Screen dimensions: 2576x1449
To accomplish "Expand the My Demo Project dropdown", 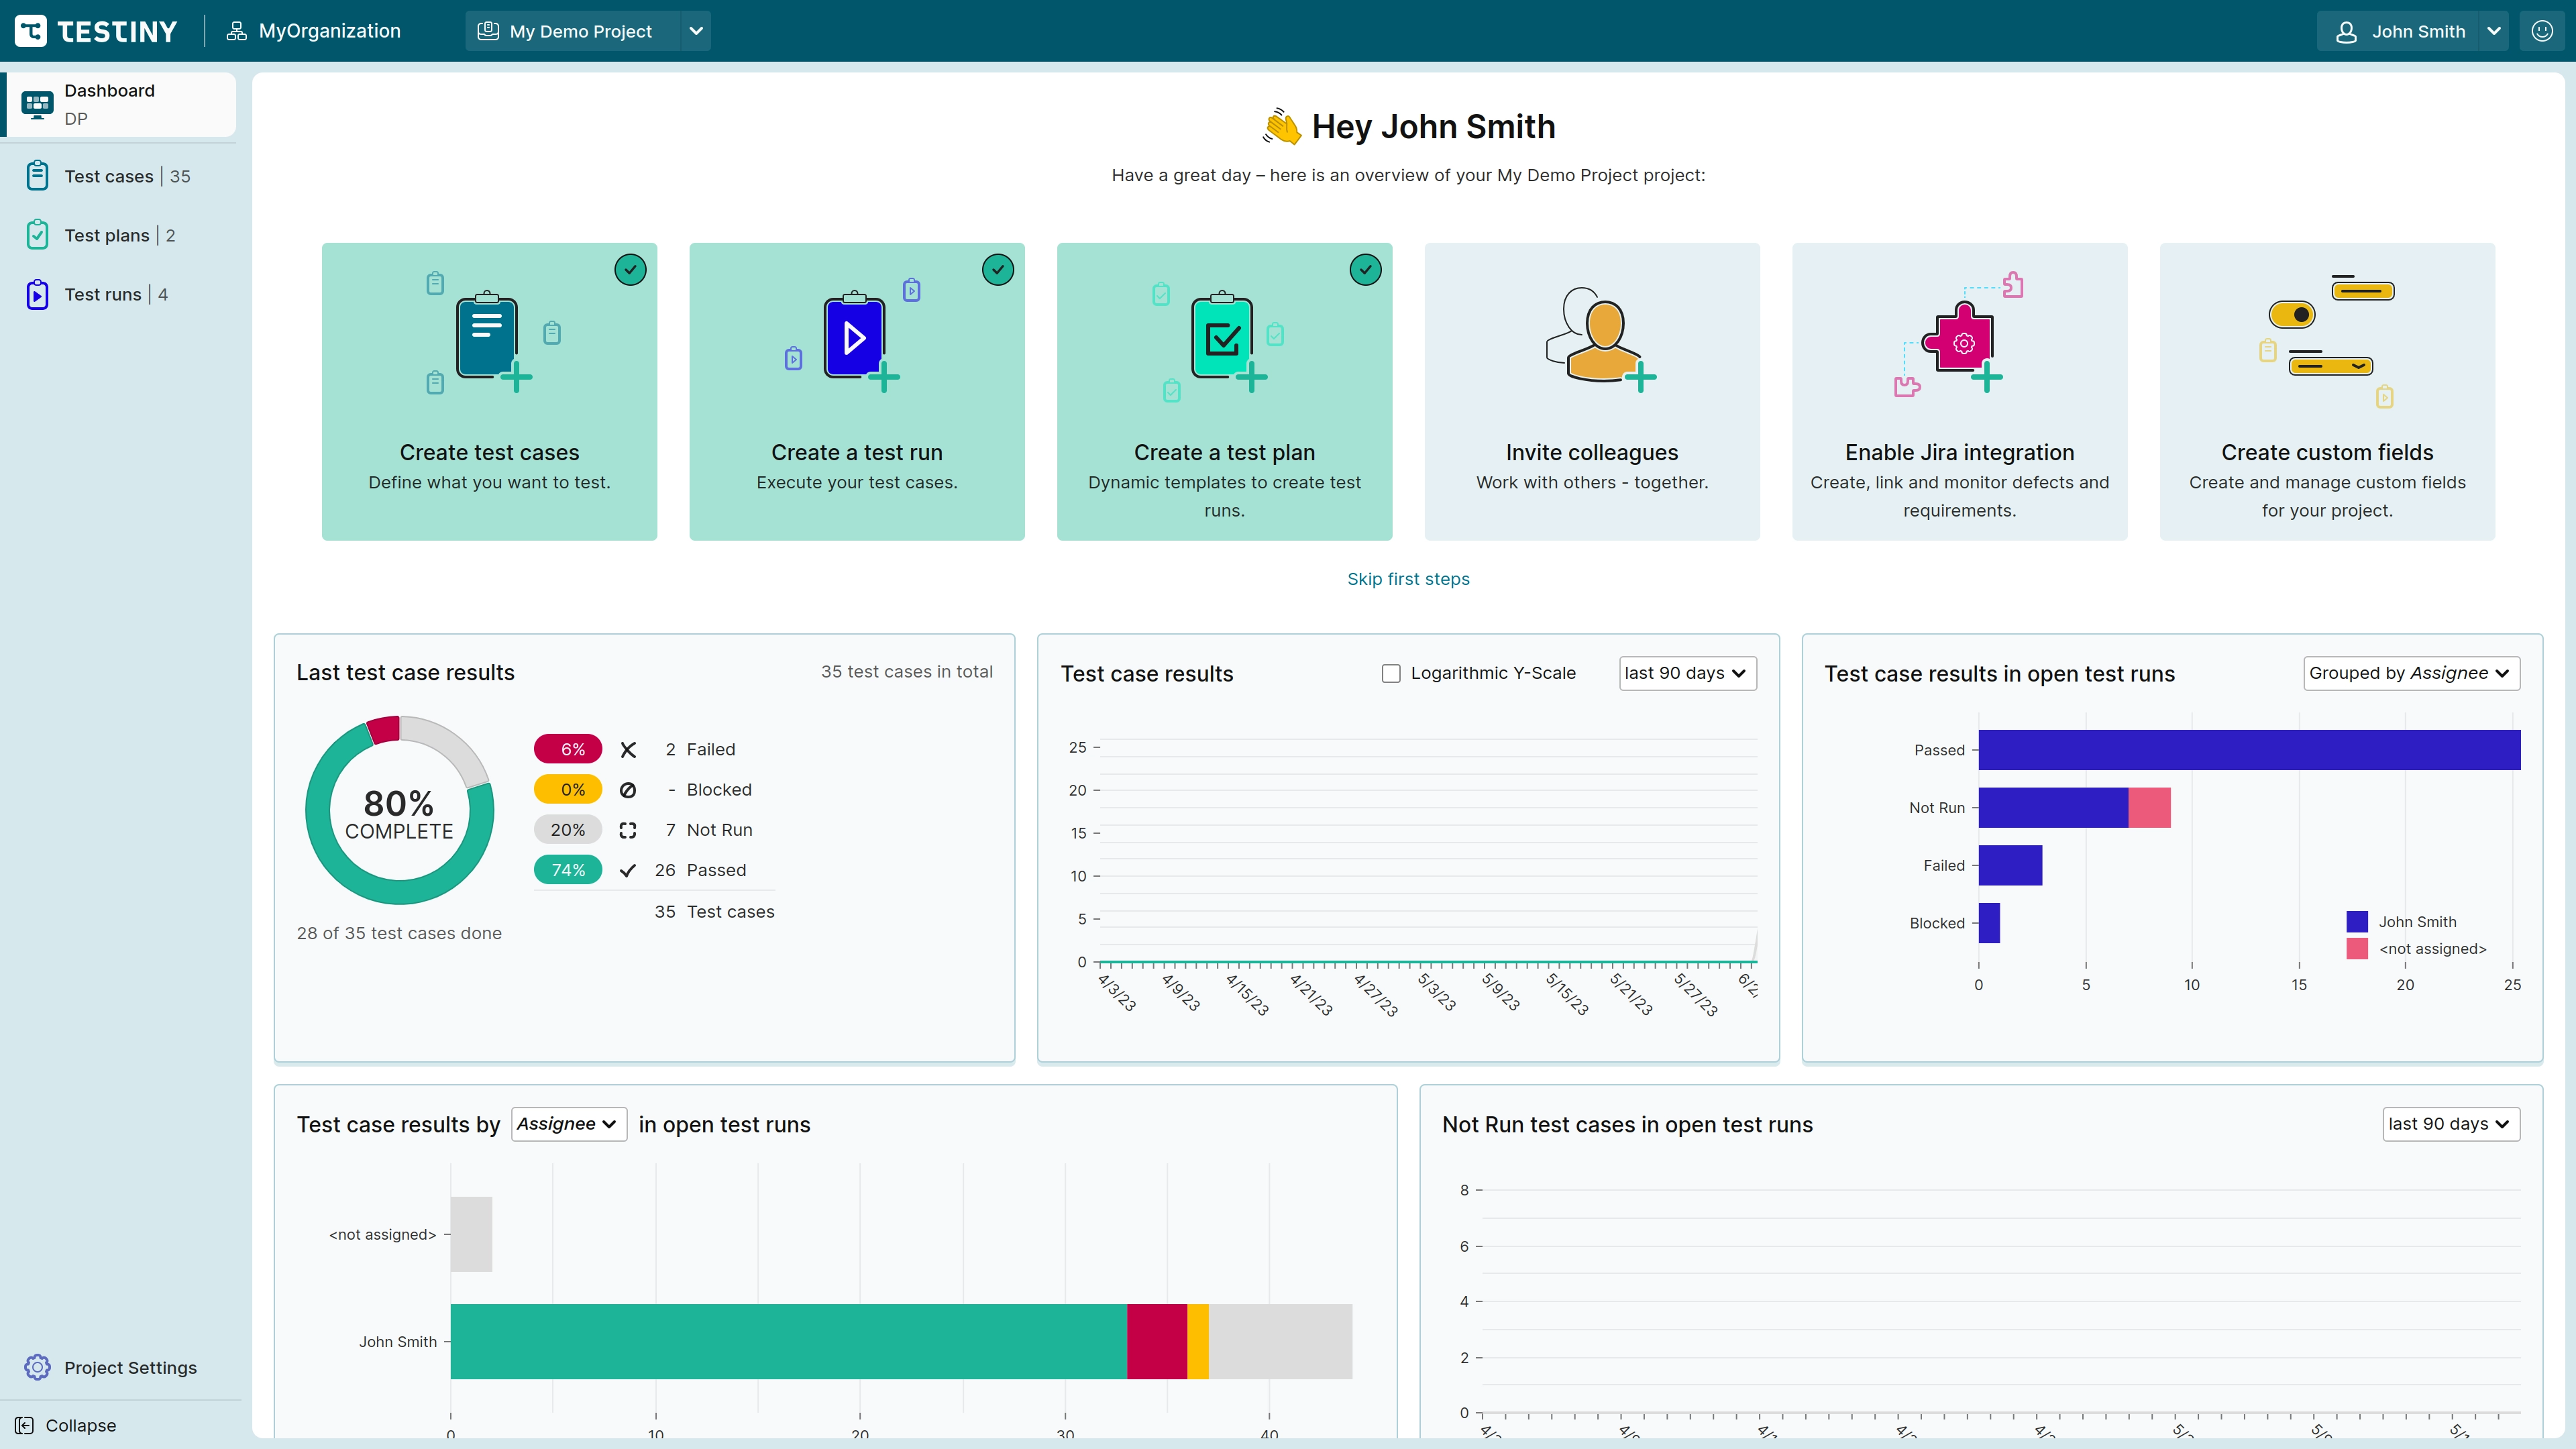I will [x=696, y=31].
